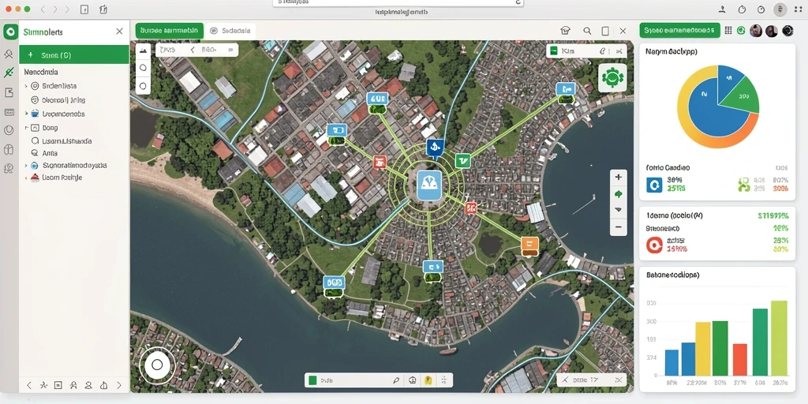Zoom in with the plus button
The width and height of the screenshot is (808, 404).
coord(619,178)
